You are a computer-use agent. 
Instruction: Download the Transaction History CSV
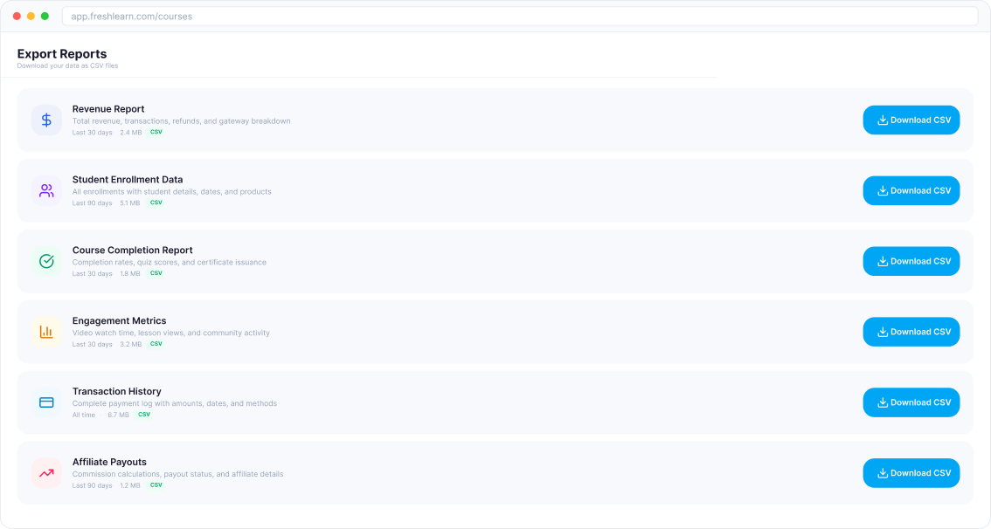pos(911,402)
